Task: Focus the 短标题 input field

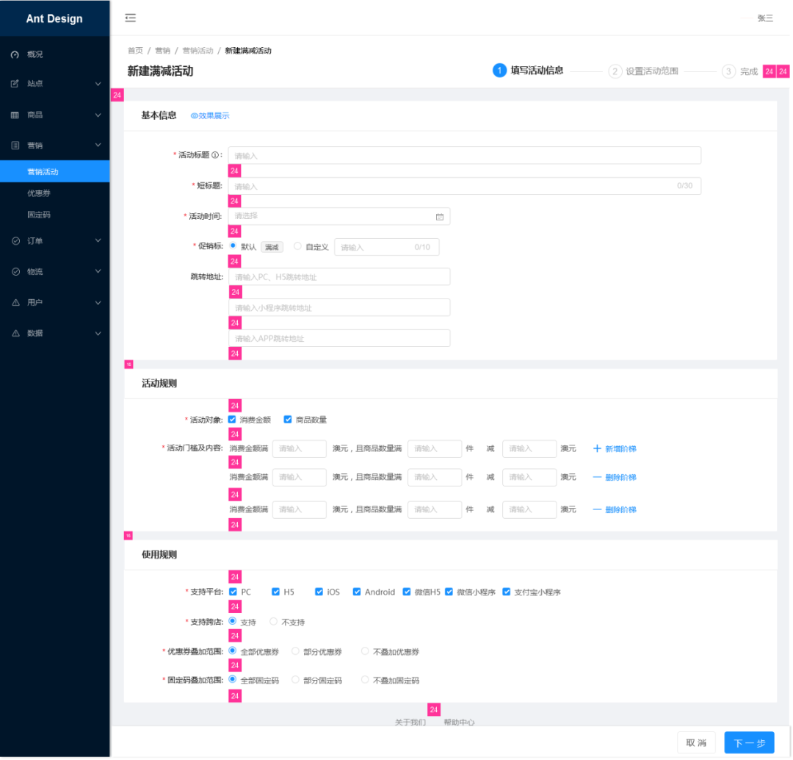Action: pos(464,186)
